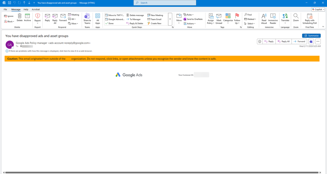Open the Acrobat tab
The width and height of the screenshot is (327, 174).
click(x=36, y=9)
